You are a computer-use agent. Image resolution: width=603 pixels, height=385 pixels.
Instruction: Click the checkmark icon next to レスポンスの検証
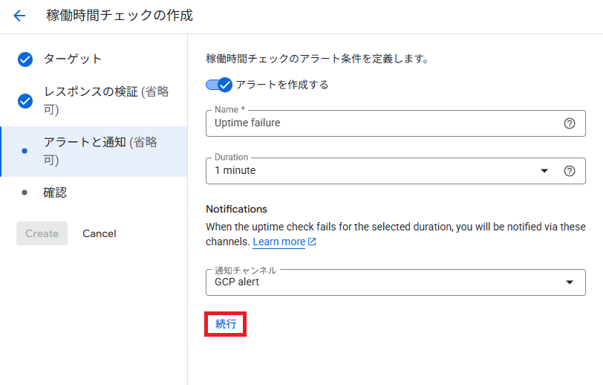[x=25, y=101]
